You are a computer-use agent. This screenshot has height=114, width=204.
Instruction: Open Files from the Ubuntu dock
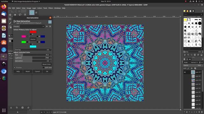4,21
